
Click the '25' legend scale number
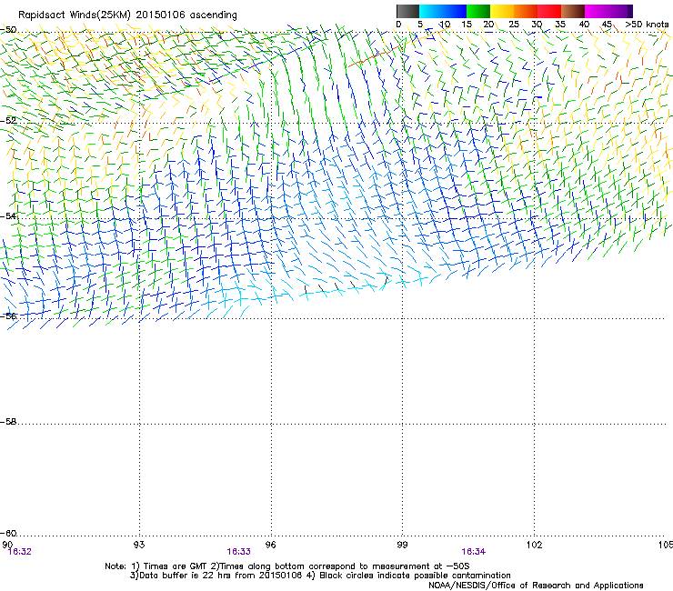514,25
